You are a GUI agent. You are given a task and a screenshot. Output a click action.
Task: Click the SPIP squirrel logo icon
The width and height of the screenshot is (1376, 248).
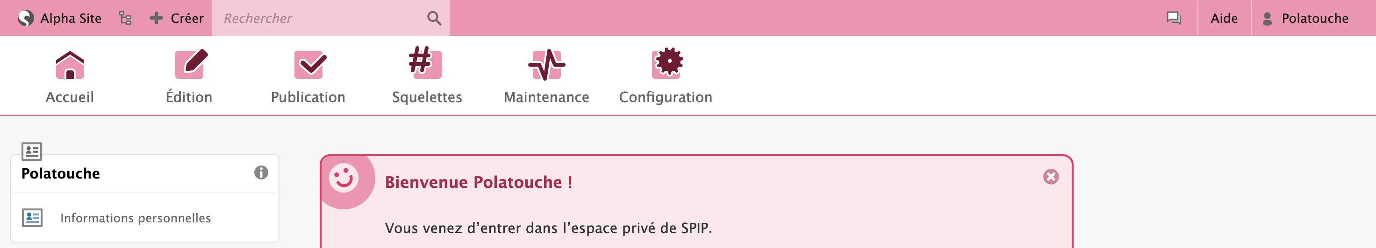coord(25,18)
